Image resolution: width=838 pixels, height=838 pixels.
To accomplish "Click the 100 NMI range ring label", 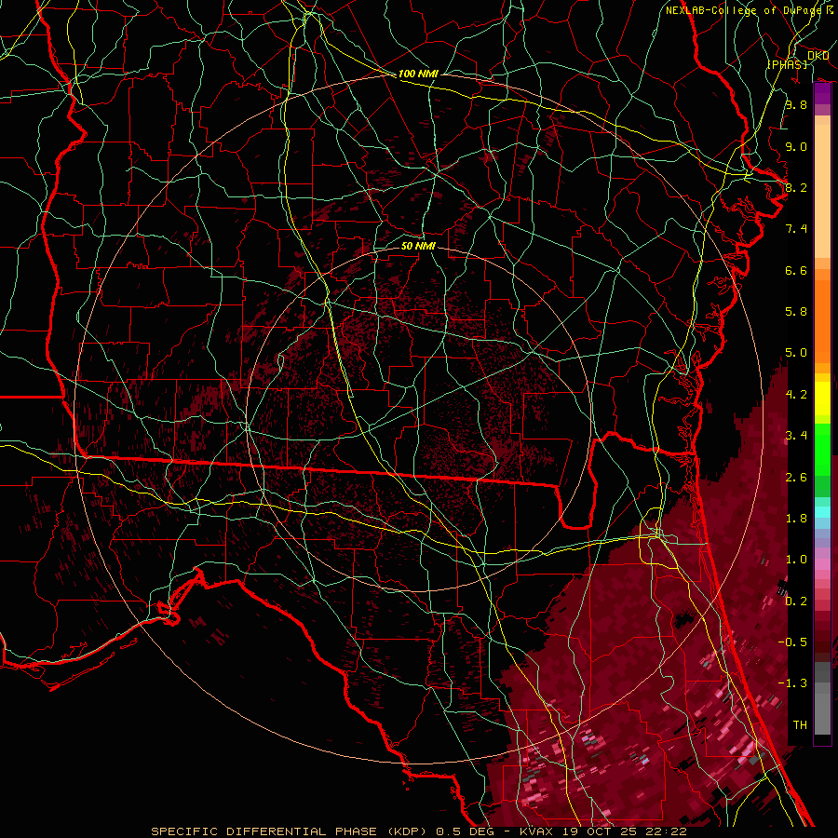I will 418,74.
